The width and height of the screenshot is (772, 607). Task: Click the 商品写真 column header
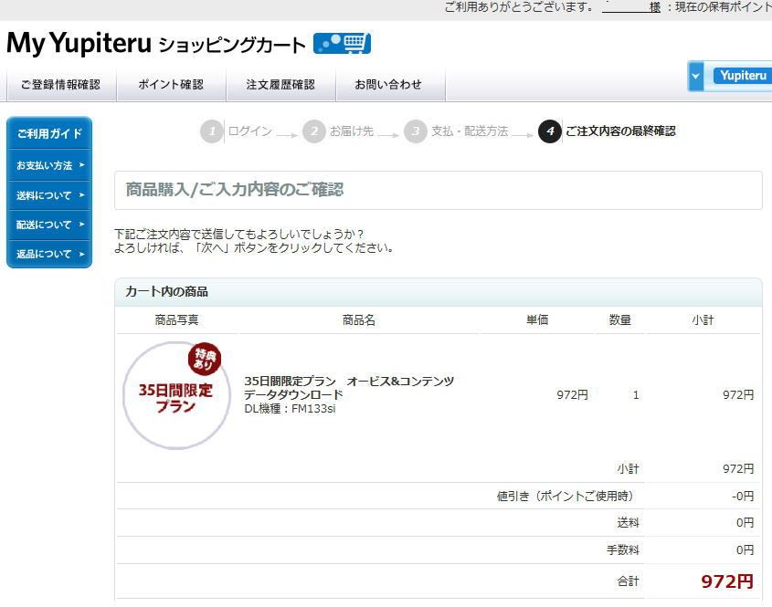click(x=176, y=320)
